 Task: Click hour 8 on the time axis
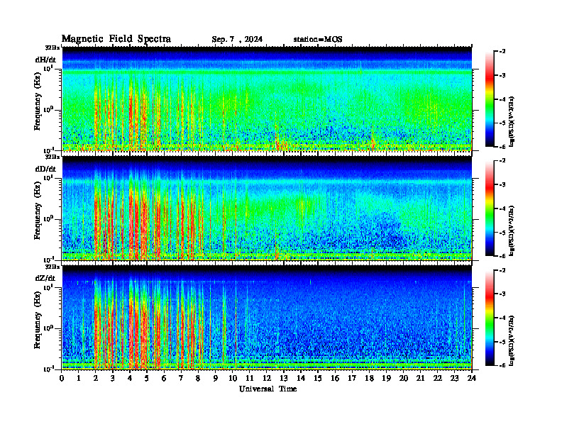[198, 379]
